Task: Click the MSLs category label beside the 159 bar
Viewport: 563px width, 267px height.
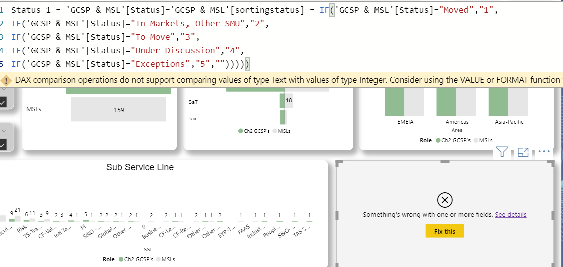Action: pyautogui.click(x=33, y=109)
